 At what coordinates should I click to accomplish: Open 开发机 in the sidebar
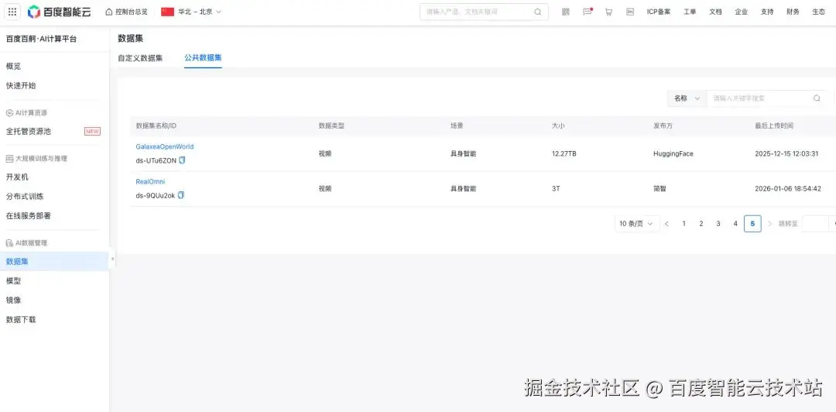coord(17,177)
